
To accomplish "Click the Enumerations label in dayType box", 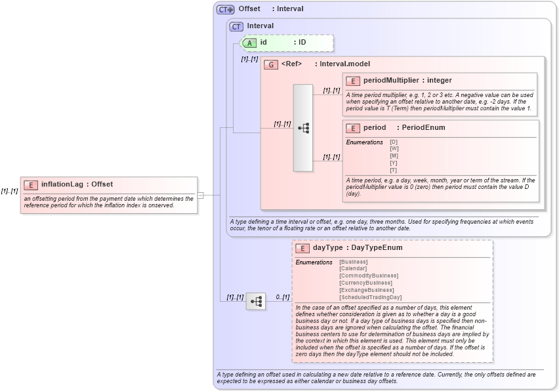I will tap(314, 262).
